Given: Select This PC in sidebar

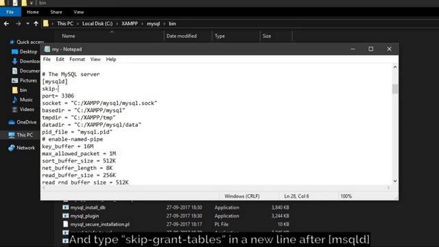Looking at the screenshot, I should tap(25, 135).
